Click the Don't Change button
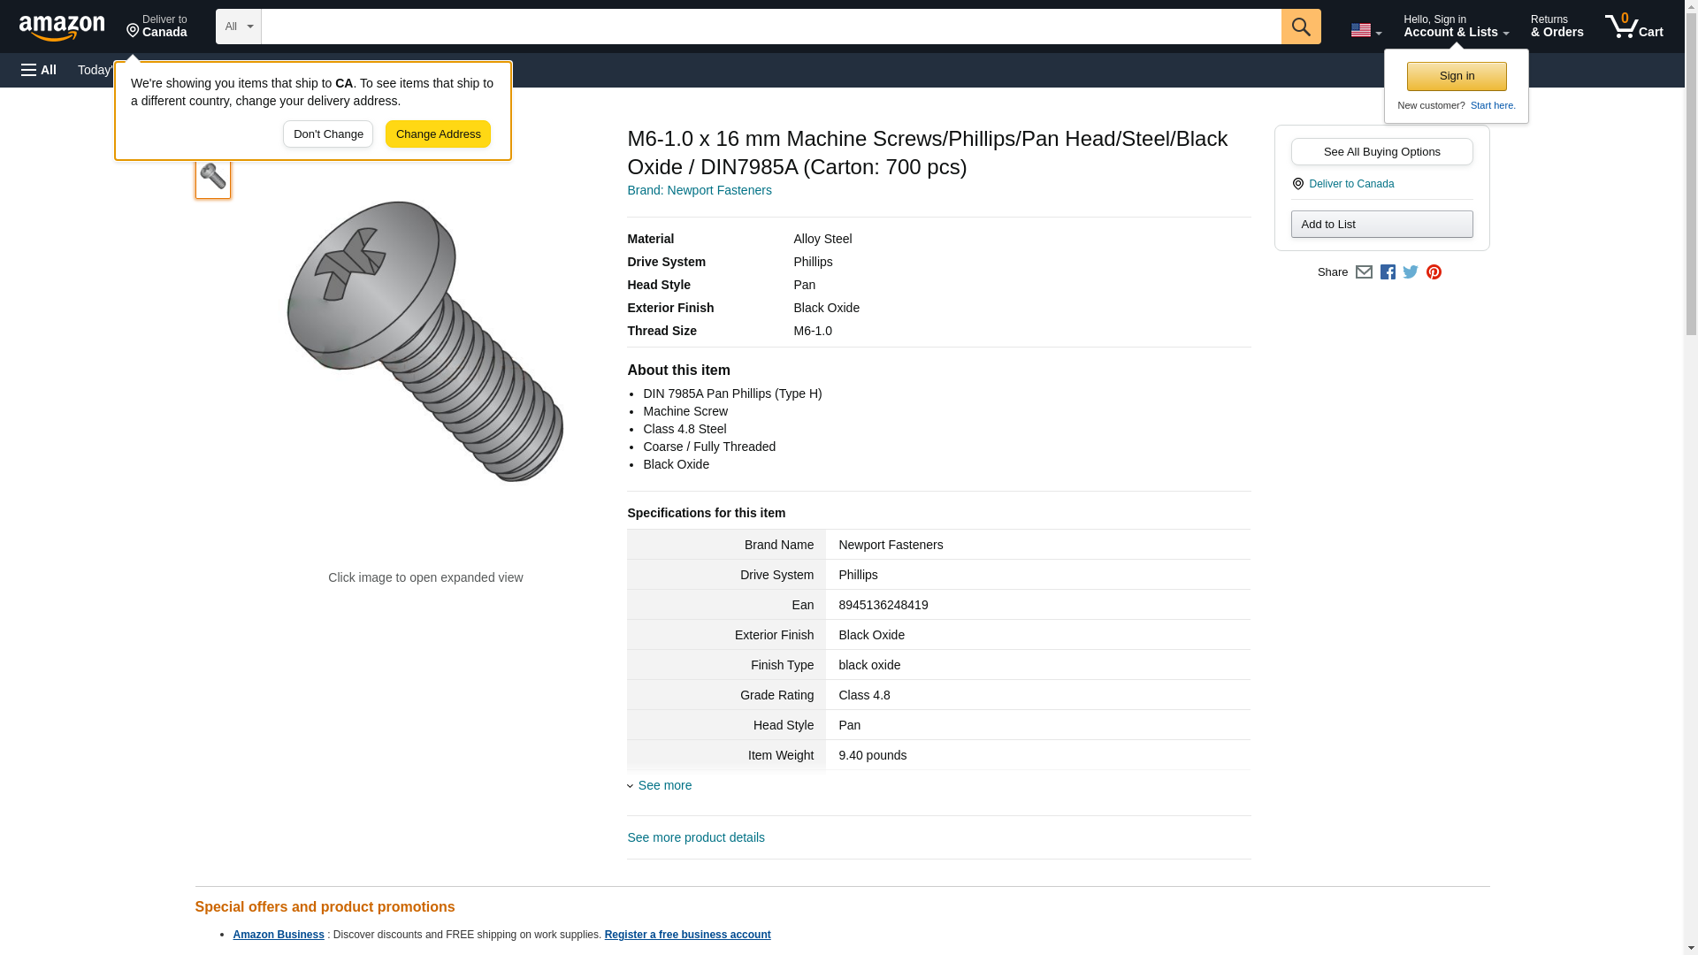 tap(328, 134)
